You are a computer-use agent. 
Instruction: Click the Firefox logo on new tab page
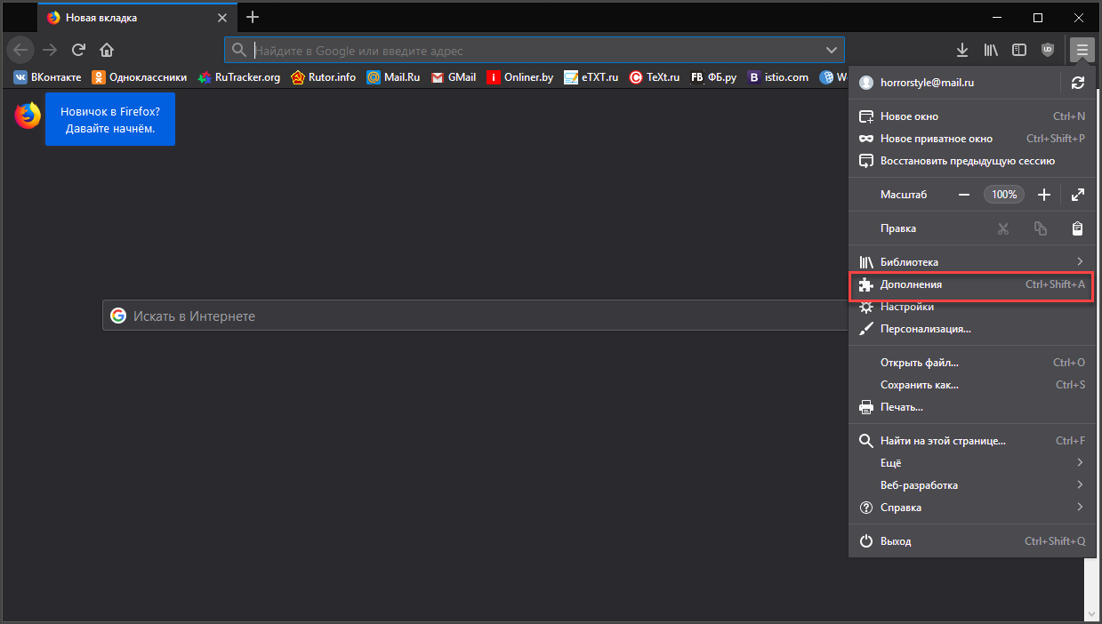tap(28, 116)
